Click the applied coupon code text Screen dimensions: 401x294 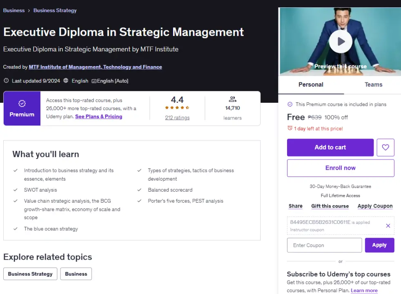[320, 222]
